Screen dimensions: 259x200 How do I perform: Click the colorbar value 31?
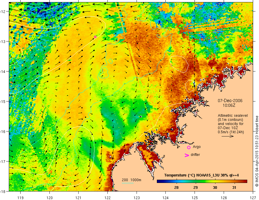pyautogui.click(x=234, y=187)
